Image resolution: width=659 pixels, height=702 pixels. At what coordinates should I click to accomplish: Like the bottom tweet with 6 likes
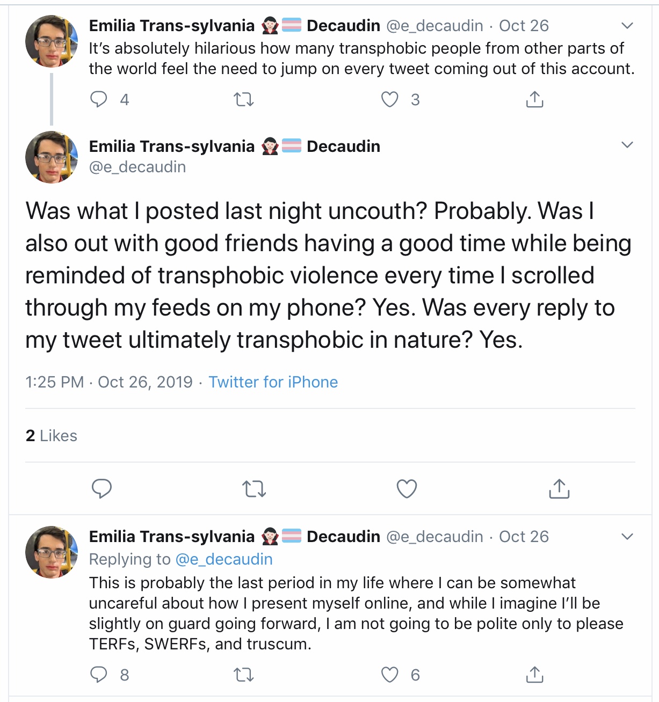tap(390, 675)
